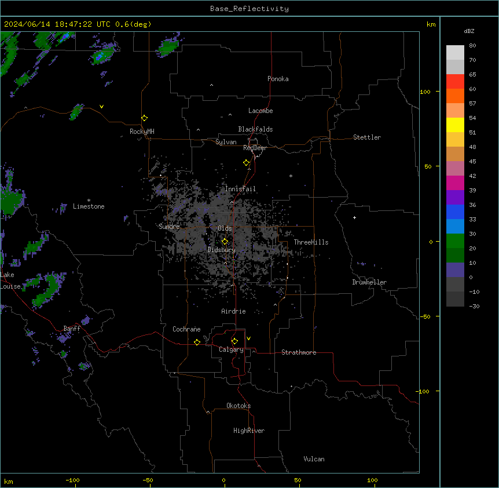
Task: Click the Airdrie city label
Action: [234, 311]
